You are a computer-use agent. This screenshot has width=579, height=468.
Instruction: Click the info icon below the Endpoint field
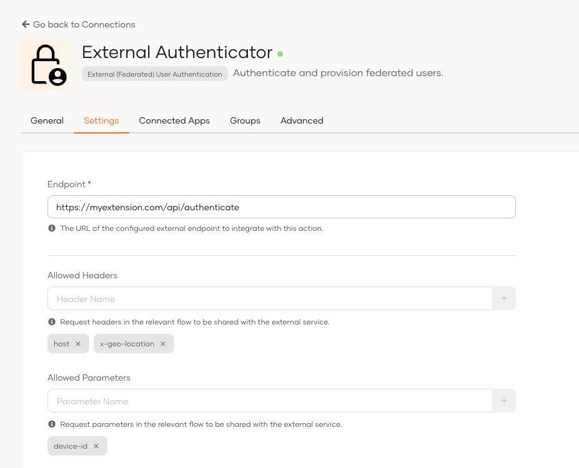click(52, 228)
